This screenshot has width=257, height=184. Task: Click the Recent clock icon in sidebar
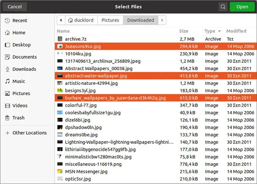[7, 21]
